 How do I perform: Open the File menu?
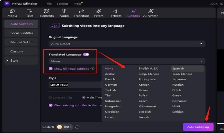(49, 4)
